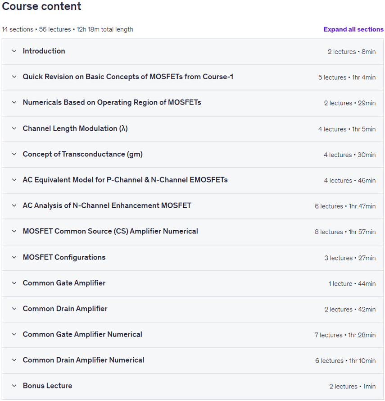Screen dimensions: 385x401
Task: Open chevron for MOSFET Common Source Amplifier
Action: click(x=14, y=231)
